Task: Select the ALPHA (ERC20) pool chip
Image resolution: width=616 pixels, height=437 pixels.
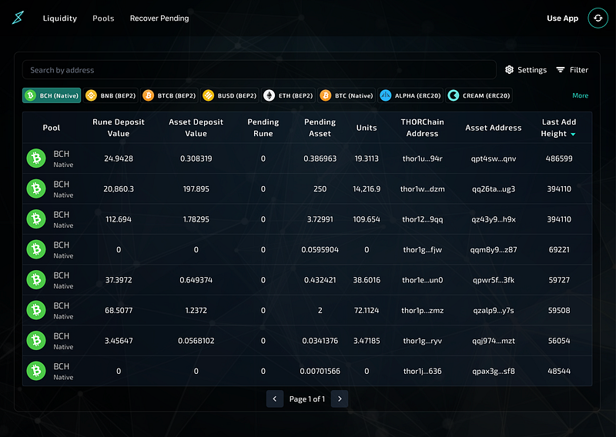Action: coord(410,95)
